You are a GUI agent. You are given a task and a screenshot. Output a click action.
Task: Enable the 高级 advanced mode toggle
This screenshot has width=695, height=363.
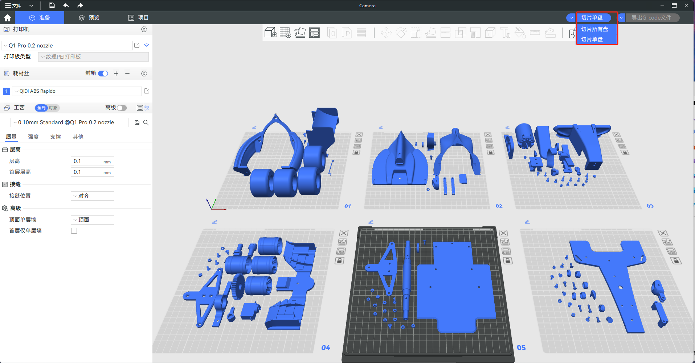(122, 108)
